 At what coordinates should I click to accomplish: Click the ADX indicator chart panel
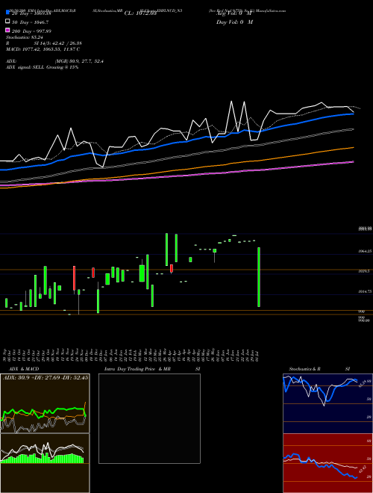click(x=45, y=403)
